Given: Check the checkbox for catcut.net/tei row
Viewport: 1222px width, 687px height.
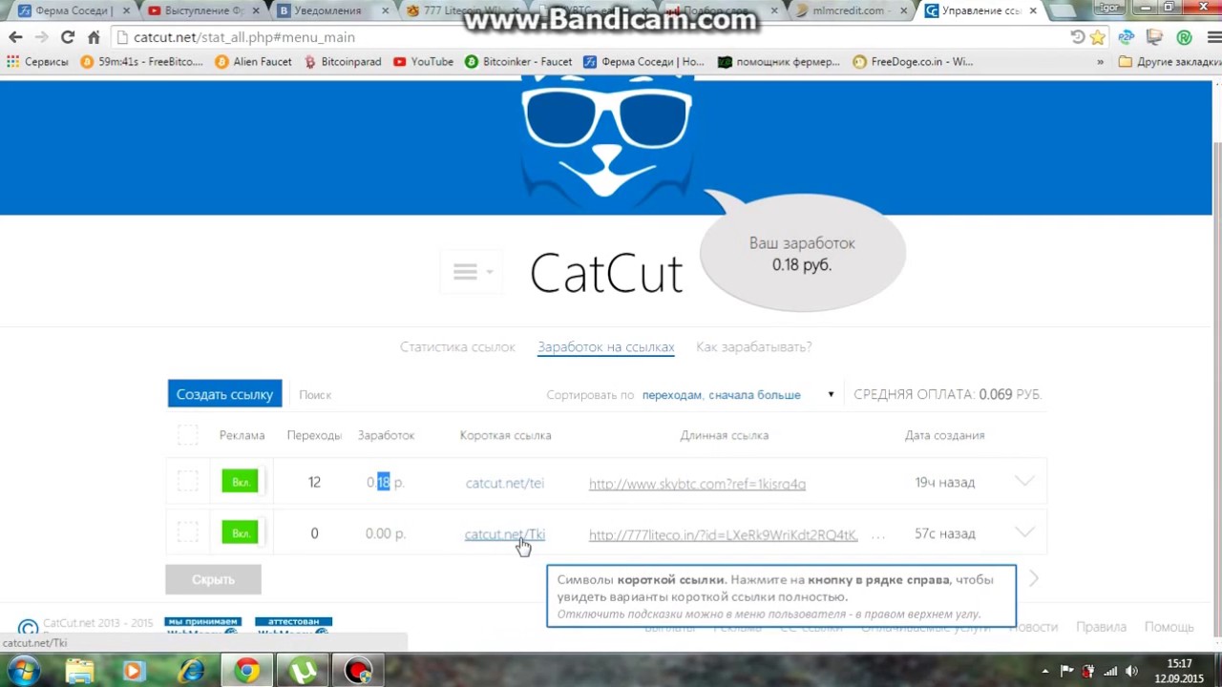Looking at the screenshot, I should (187, 482).
